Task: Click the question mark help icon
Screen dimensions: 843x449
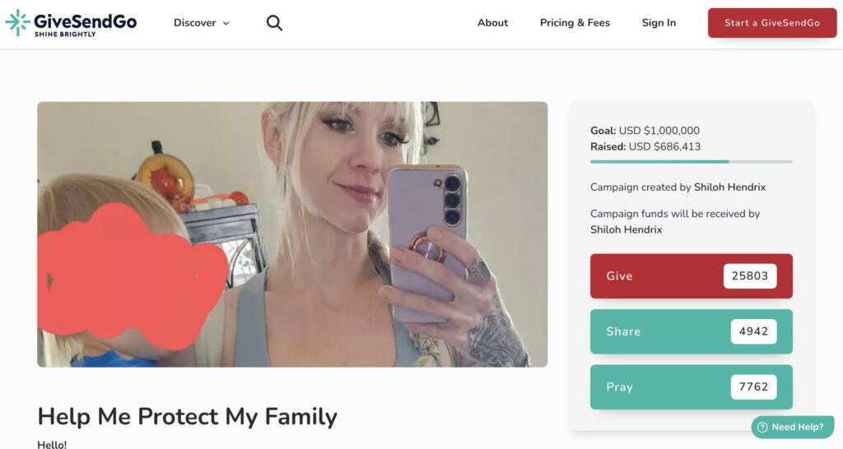Action: [761, 427]
